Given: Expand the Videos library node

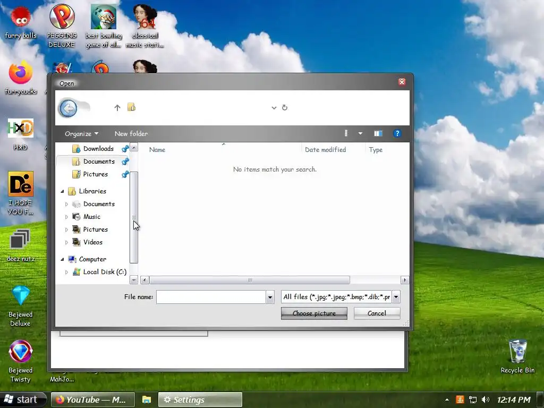Looking at the screenshot, I should pos(66,242).
